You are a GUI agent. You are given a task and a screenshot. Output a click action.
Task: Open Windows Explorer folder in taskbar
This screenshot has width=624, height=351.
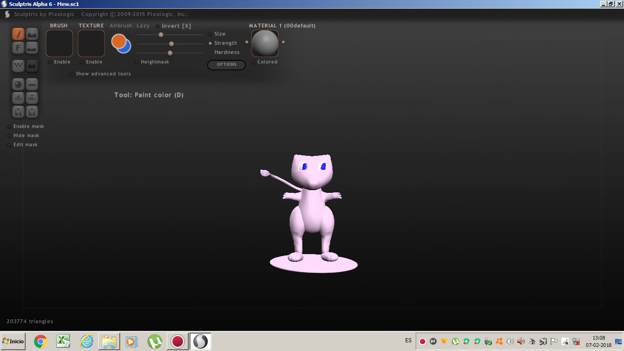109,341
